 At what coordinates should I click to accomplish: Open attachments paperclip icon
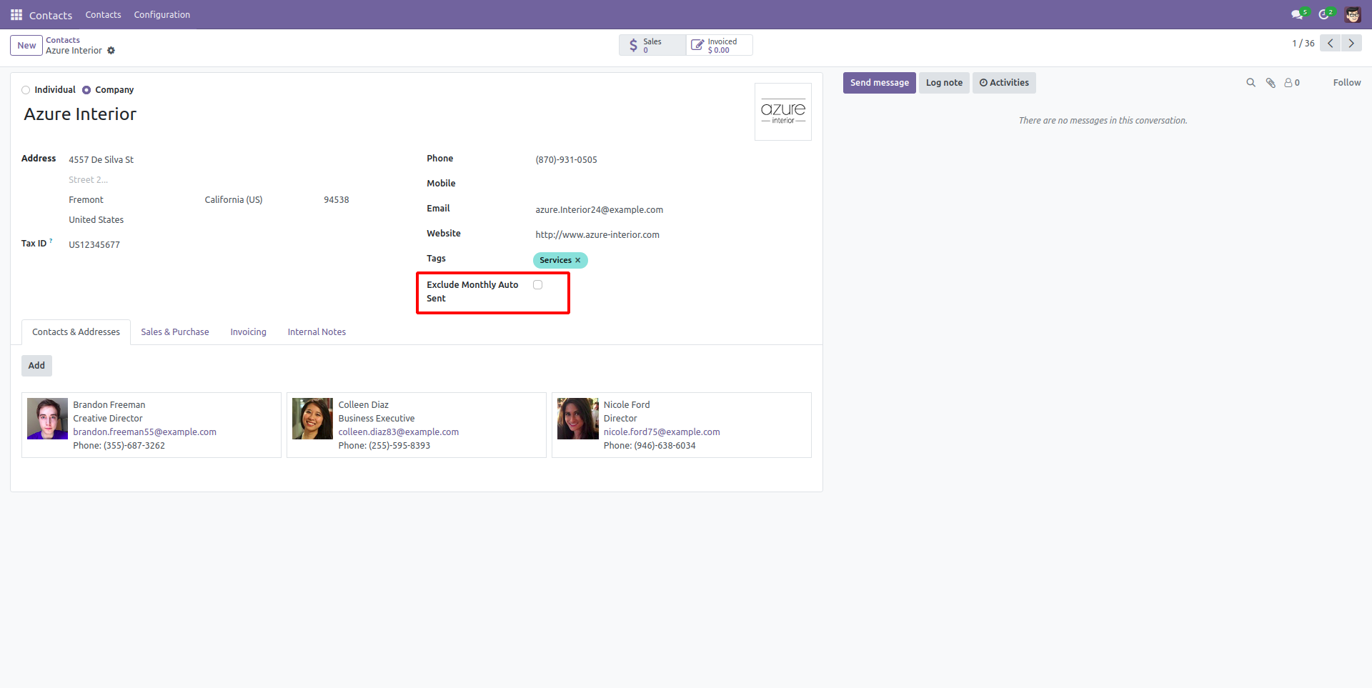(1271, 83)
